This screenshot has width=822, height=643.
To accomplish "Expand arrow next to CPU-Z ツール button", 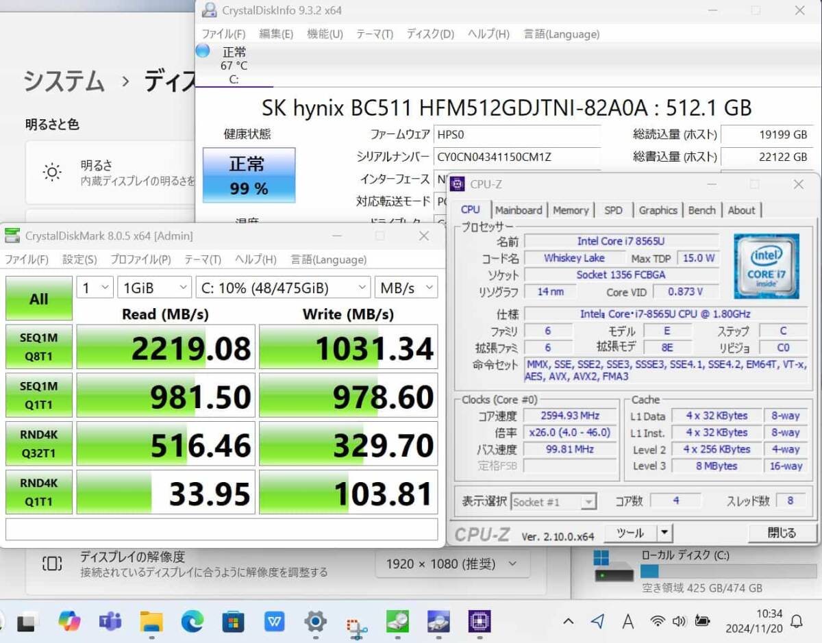I will coord(664,533).
